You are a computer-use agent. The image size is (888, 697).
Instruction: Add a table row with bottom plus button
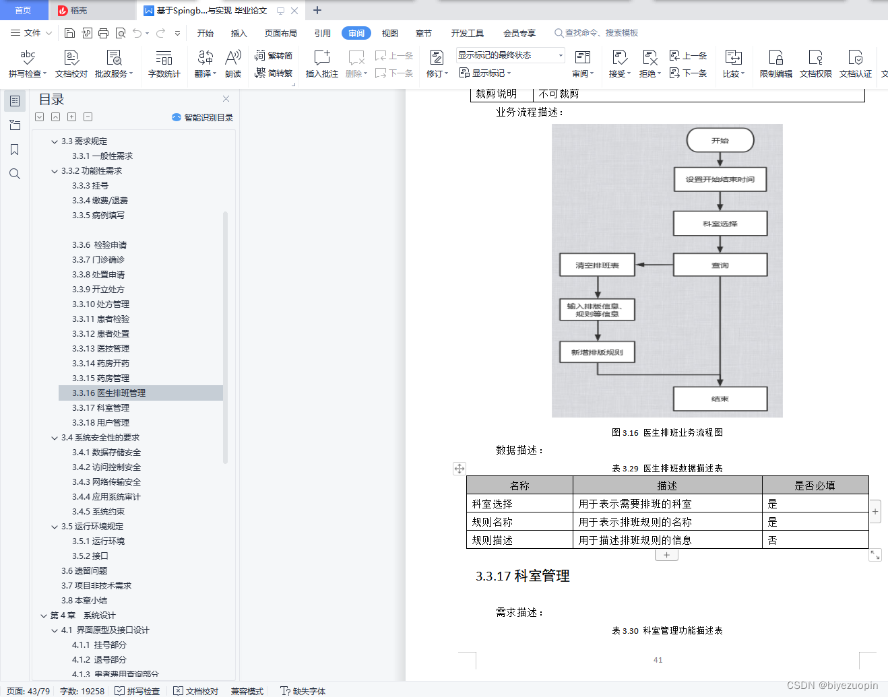tap(666, 556)
